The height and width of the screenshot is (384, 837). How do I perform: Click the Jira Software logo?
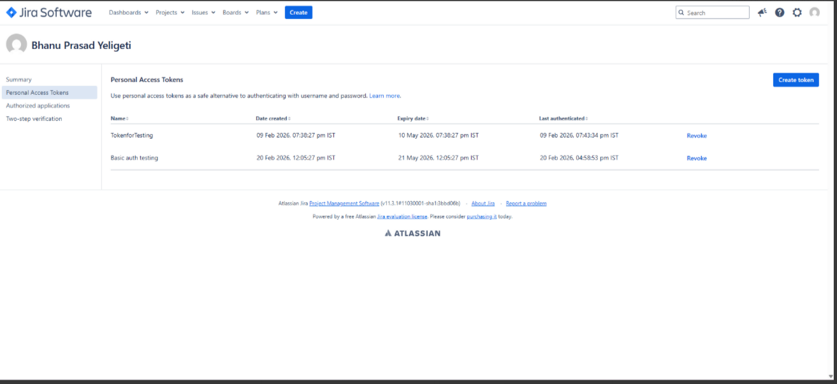(x=49, y=13)
